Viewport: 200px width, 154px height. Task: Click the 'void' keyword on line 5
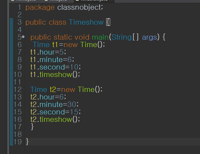[82, 37]
